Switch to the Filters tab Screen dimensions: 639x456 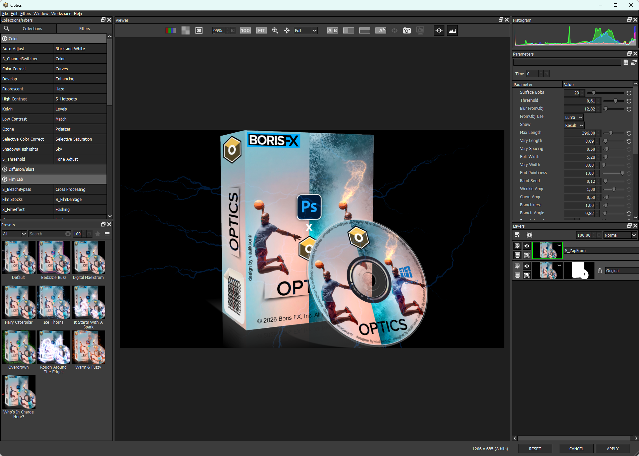[x=84, y=29]
